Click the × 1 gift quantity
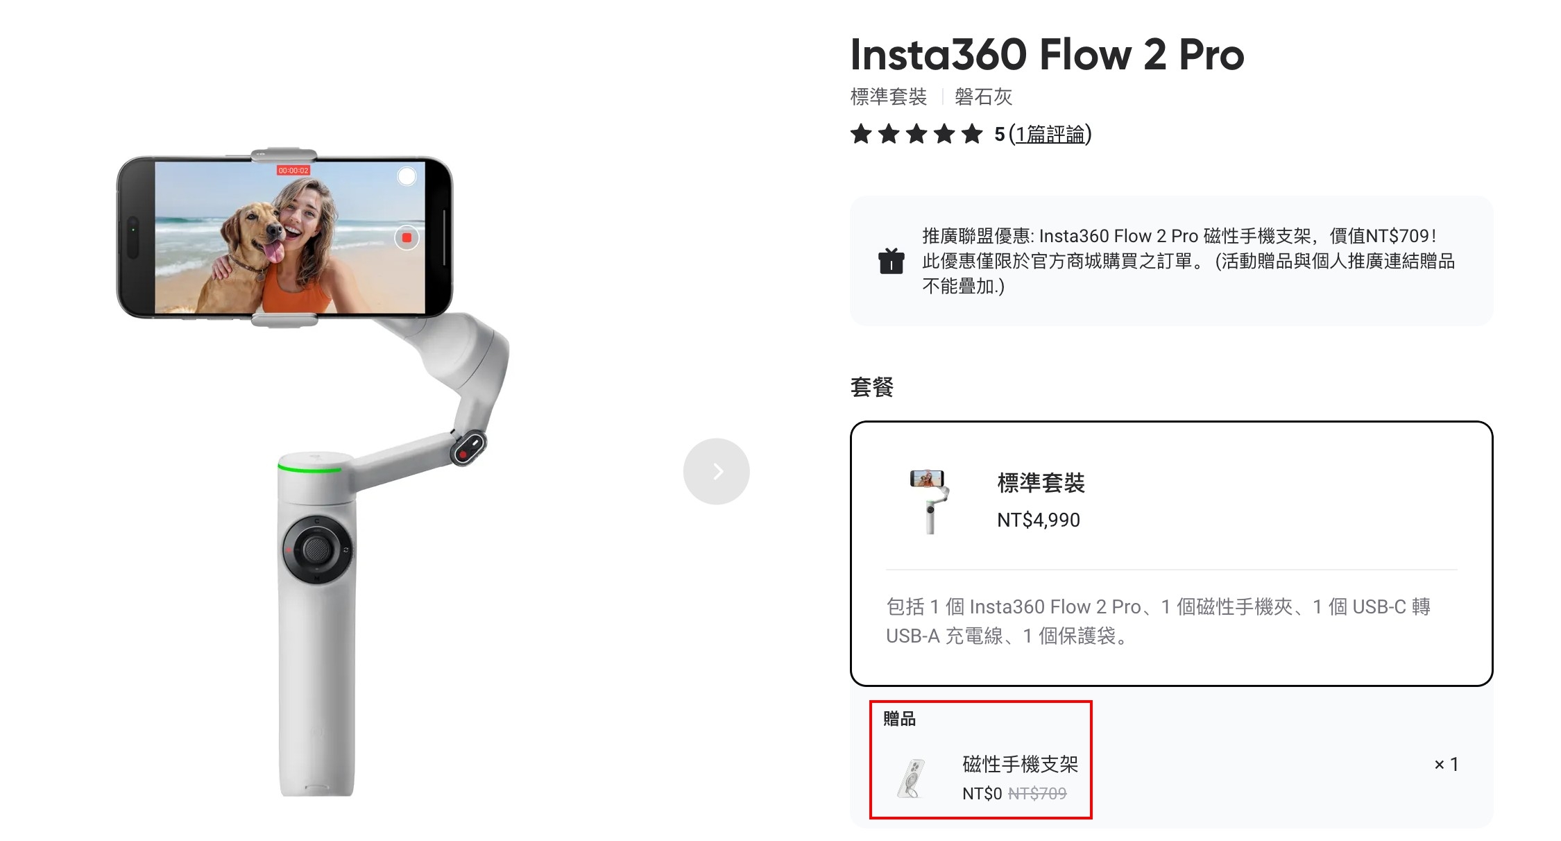The width and height of the screenshot is (1561, 841). click(1446, 764)
